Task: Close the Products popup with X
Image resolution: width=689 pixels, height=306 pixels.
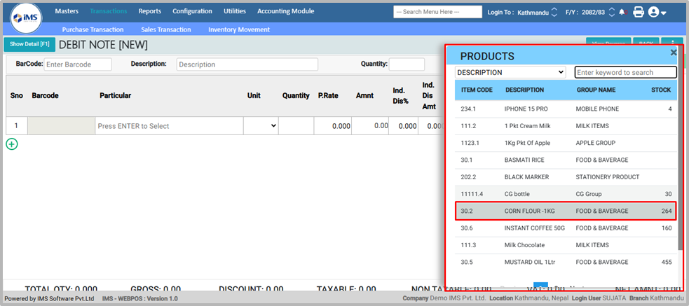Action: (x=674, y=53)
